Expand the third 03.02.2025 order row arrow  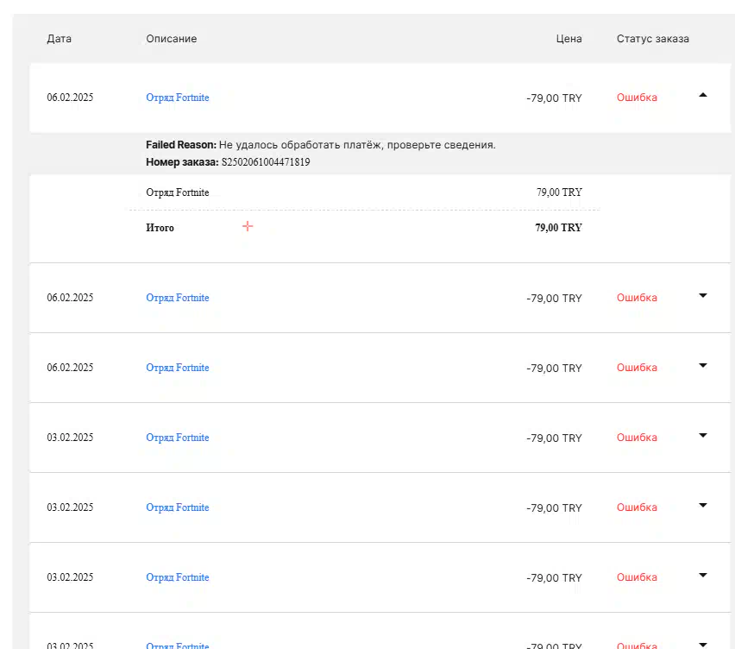[702, 575]
